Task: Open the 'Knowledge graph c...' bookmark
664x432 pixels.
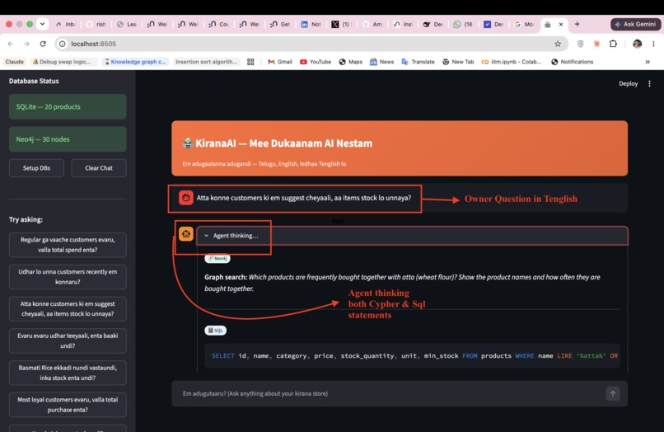Action: [x=135, y=62]
